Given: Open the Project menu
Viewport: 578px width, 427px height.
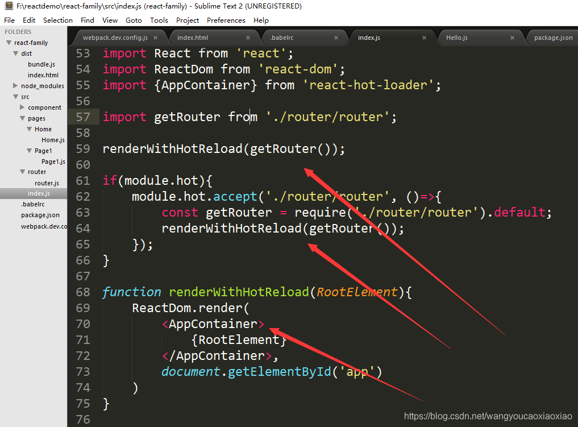Looking at the screenshot, I should [x=188, y=20].
